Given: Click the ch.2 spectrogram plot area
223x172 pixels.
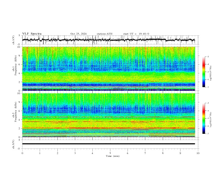Looking at the screenshot, I should point(108,115).
